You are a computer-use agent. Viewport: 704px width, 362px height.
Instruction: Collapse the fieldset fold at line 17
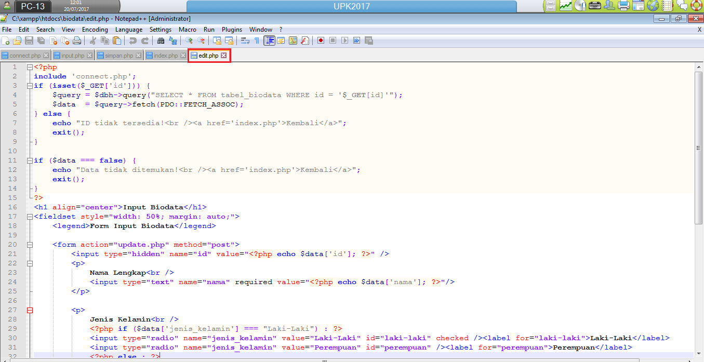(30, 216)
